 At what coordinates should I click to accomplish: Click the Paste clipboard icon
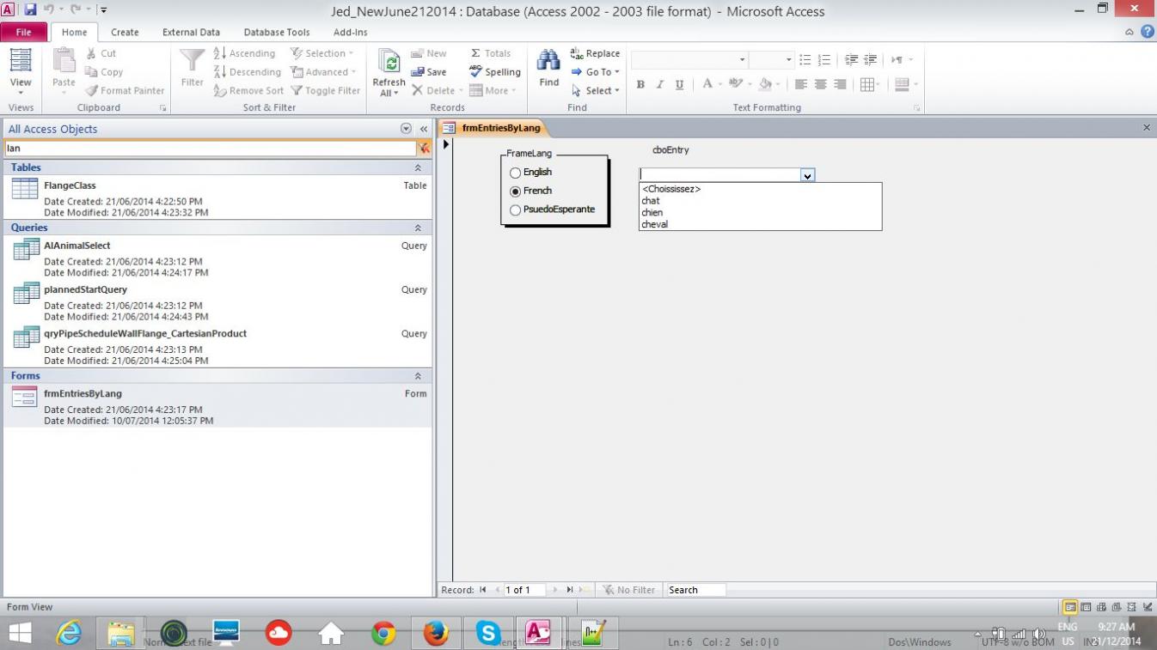point(64,69)
